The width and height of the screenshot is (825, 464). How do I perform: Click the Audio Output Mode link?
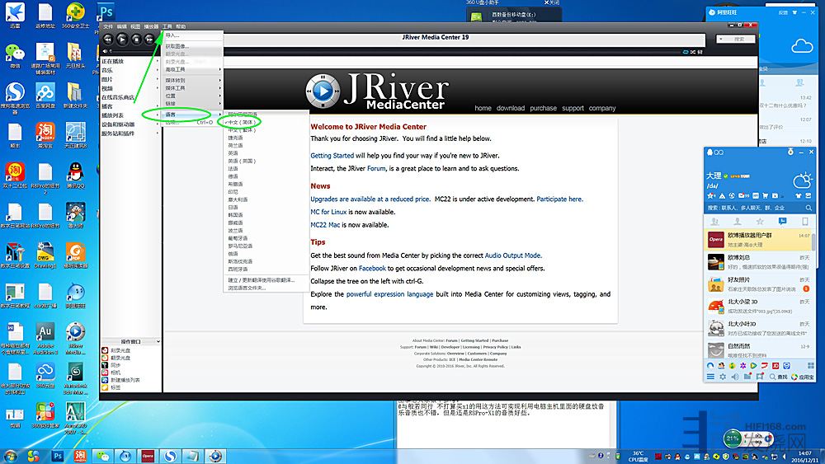point(512,255)
